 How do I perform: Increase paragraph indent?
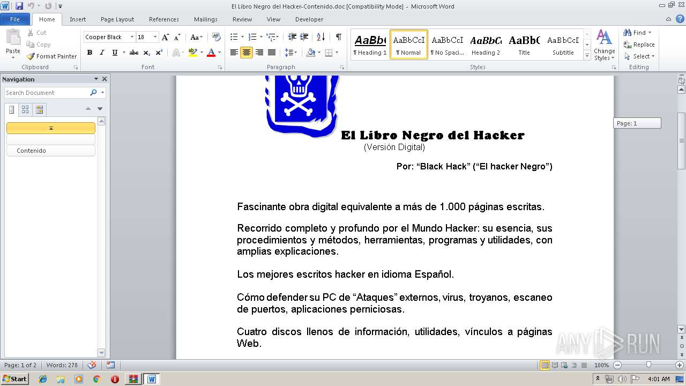pos(304,37)
